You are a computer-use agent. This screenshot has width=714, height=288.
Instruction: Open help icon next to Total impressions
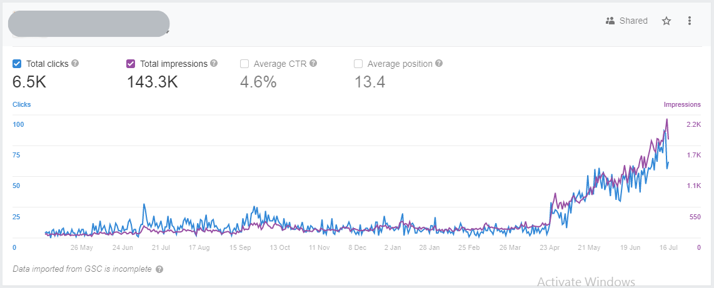[x=214, y=63]
